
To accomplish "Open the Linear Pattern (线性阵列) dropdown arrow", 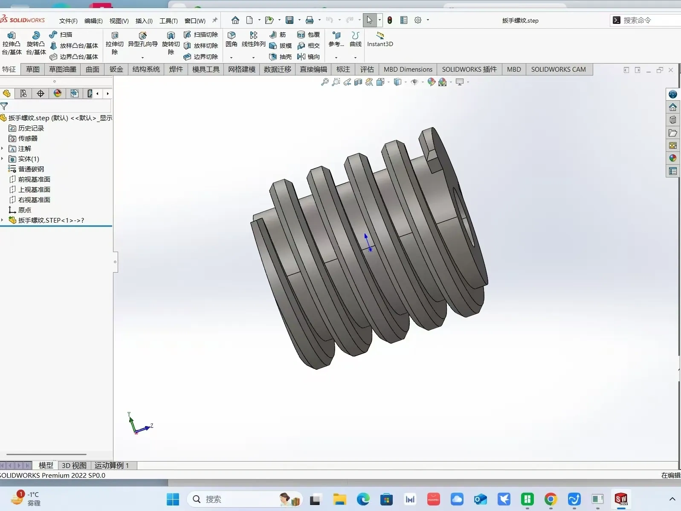I will pos(253,58).
